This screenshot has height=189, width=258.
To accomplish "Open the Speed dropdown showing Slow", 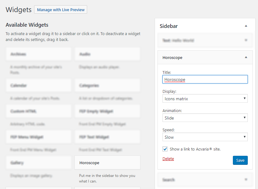I will point(205,137).
